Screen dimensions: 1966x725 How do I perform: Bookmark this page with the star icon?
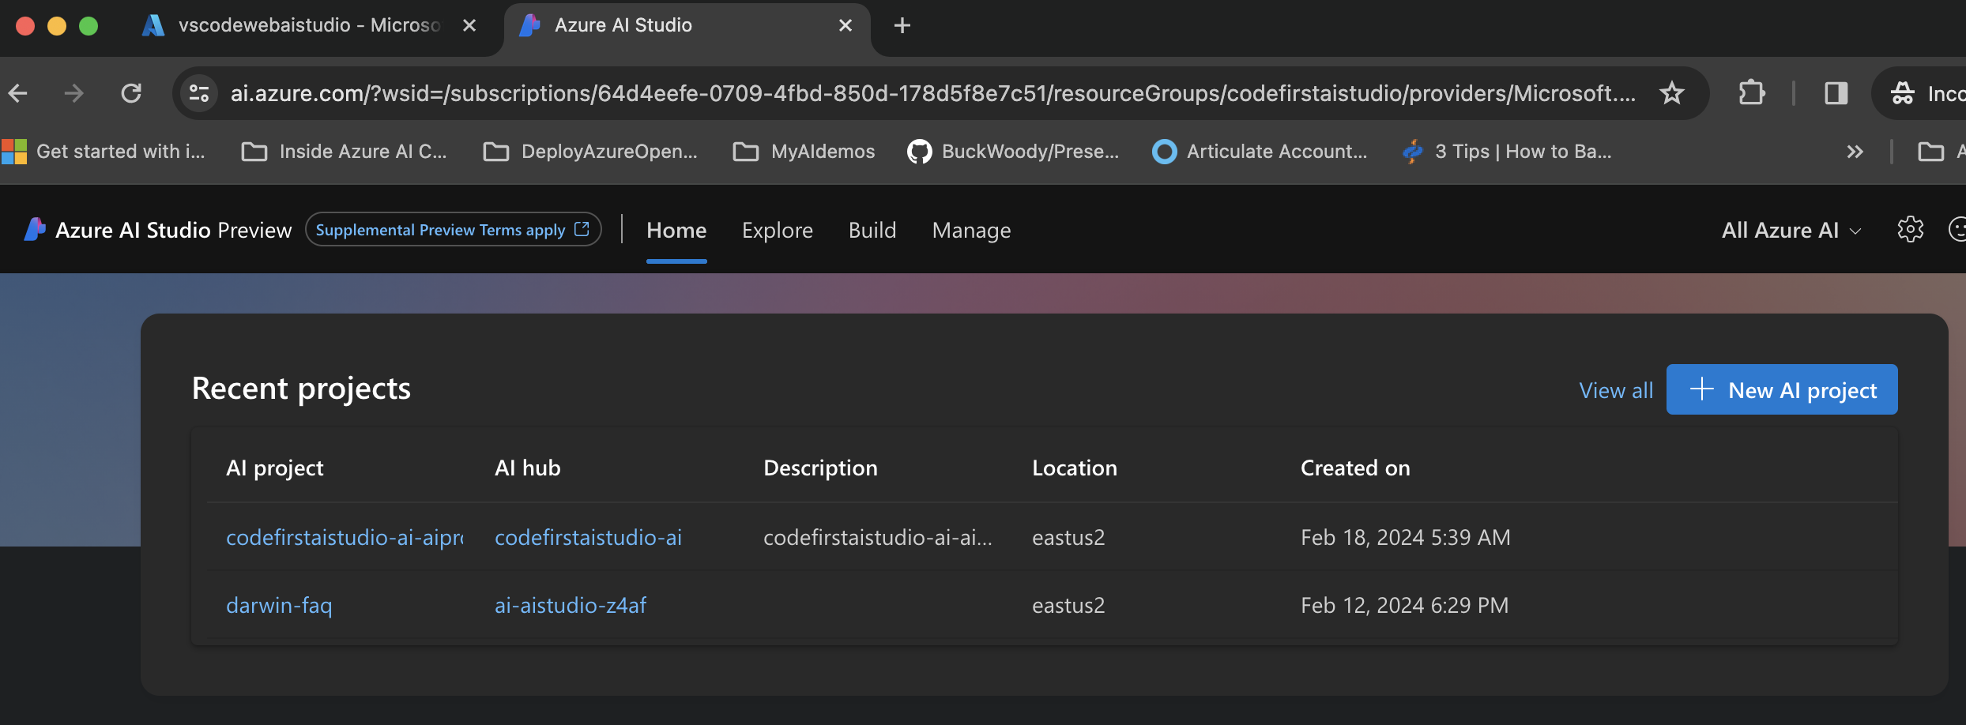tap(1671, 93)
